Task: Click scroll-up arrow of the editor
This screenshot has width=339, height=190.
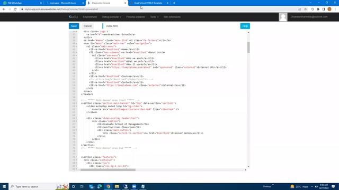Action: coord(248,33)
